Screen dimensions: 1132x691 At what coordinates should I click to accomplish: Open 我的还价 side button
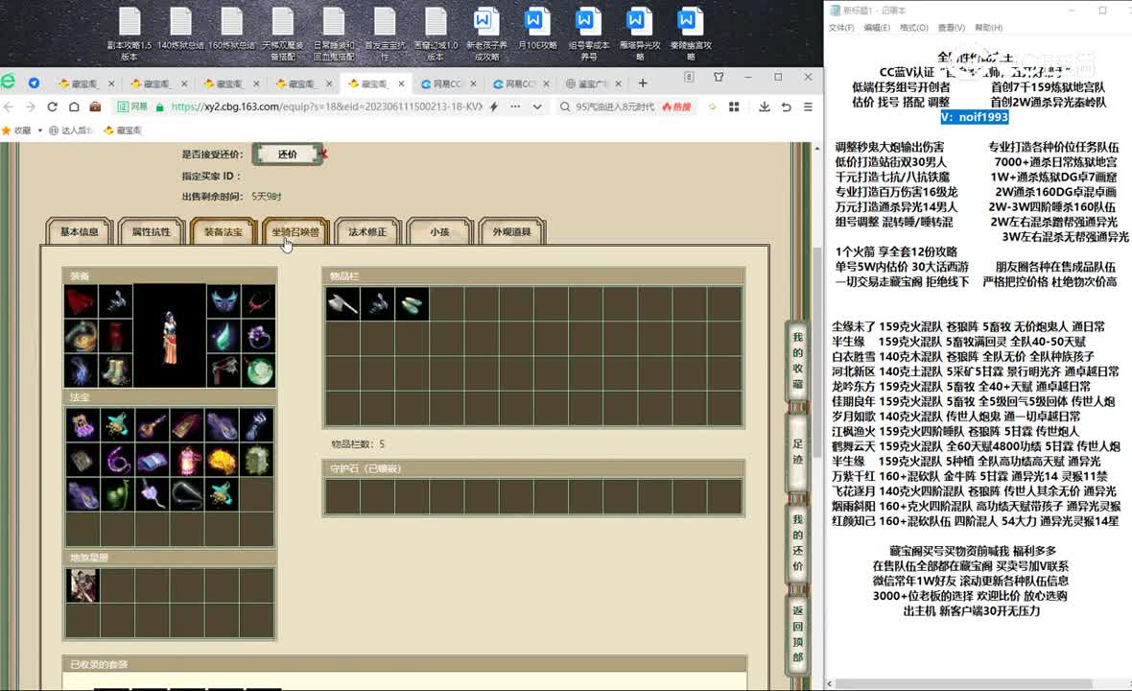coord(797,542)
